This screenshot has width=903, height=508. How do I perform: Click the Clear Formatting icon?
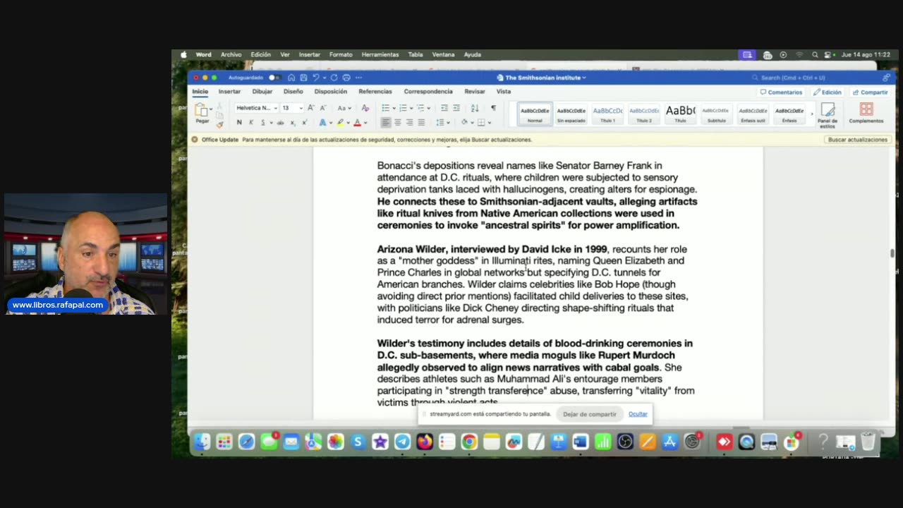coord(365,108)
